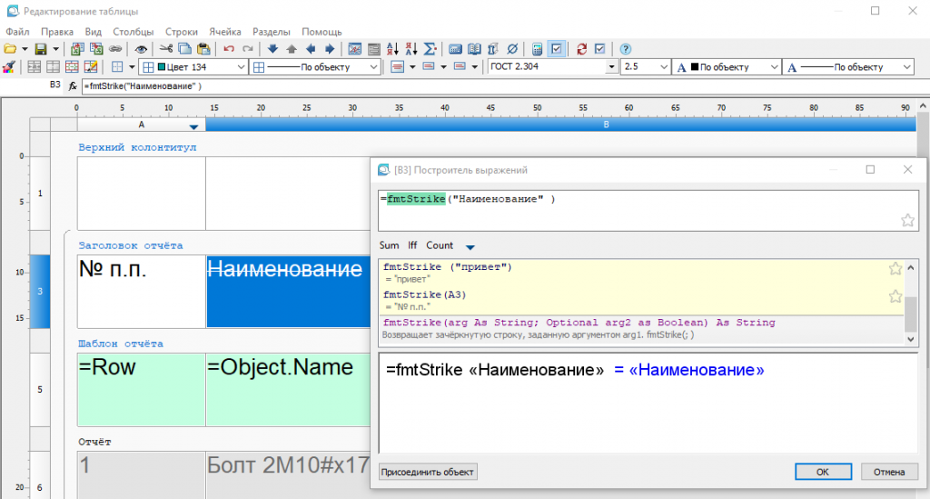930x499 pixels.
Task: Sort descending with the Я-A icon
Action: point(411,49)
